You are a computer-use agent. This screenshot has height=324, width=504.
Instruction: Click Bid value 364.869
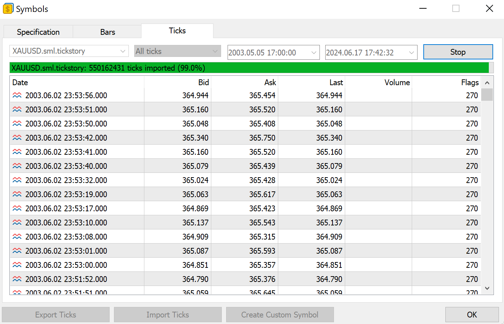[195, 208]
